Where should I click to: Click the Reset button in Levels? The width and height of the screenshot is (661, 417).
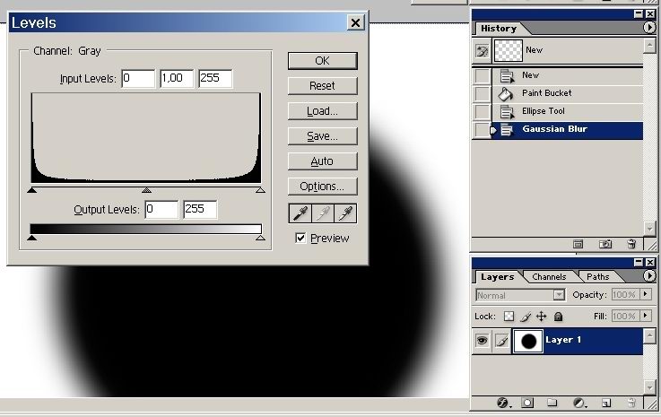[x=323, y=86]
